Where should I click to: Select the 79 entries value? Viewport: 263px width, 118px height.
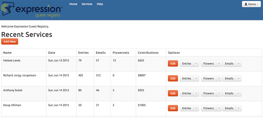click(x=80, y=61)
